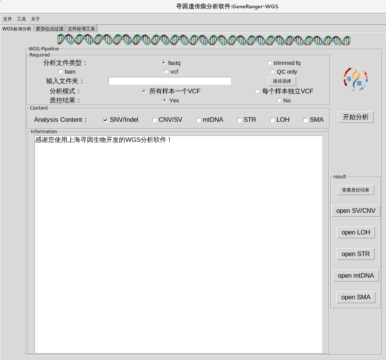Click the DNA helix banner image
386x360 pixels.
pos(204,40)
